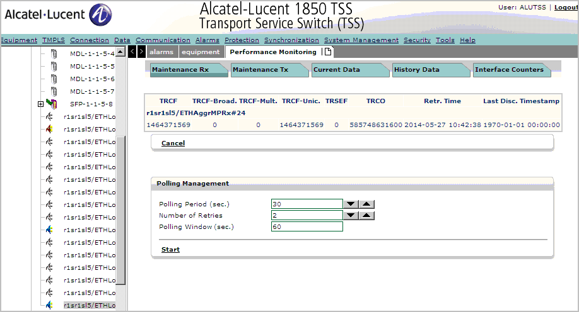
Task: Open the Security menu
Action: click(x=417, y=40)
